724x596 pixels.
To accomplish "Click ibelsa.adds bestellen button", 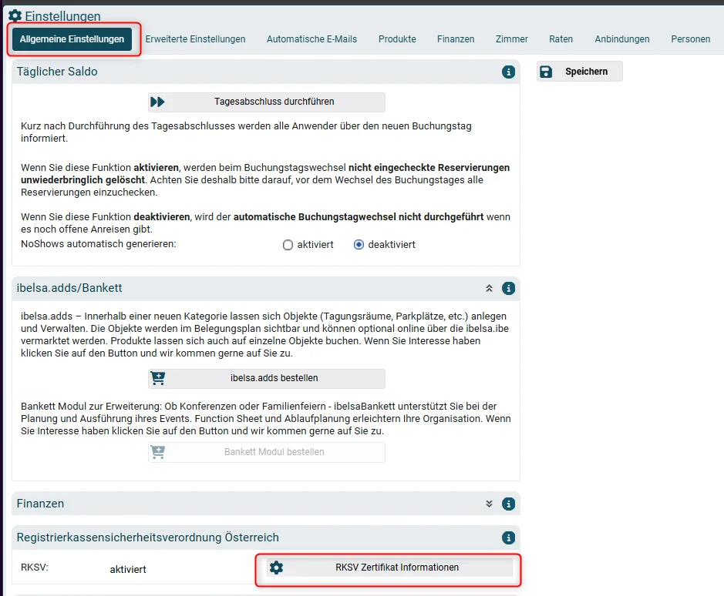I will pos(267,378).
